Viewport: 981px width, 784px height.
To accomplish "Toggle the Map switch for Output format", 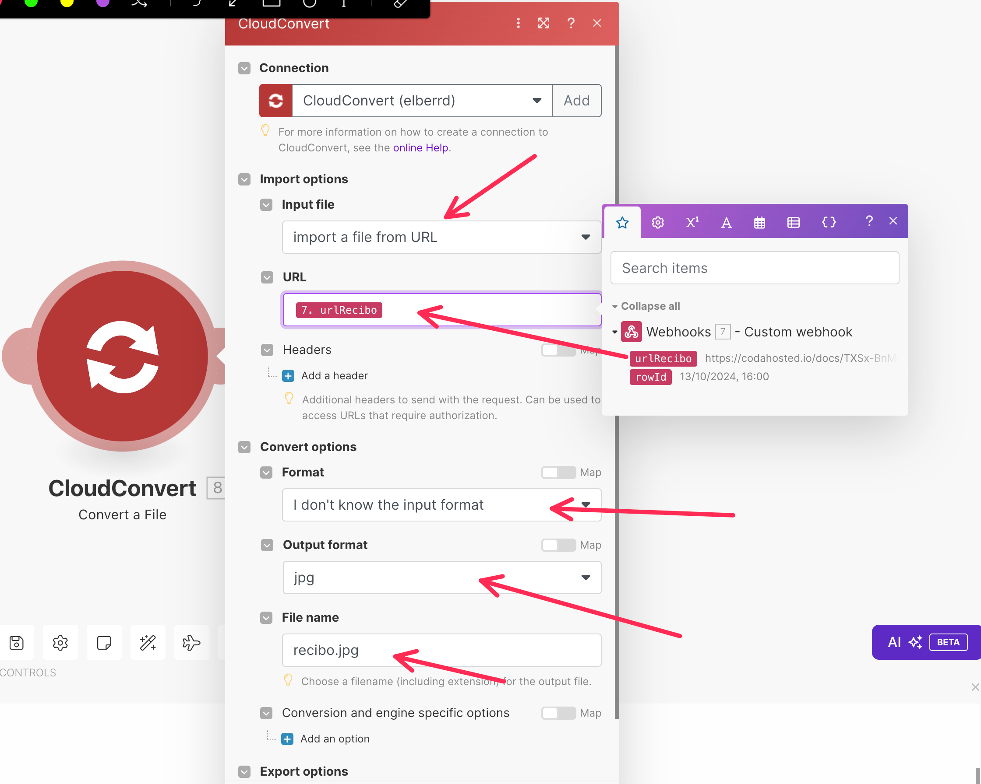I will [558, 545].
